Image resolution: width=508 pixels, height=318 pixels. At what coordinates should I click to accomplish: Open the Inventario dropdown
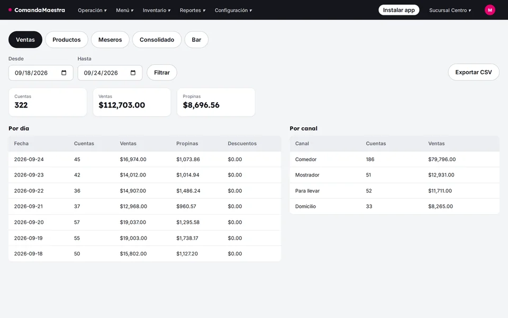(x=157, y=11)
